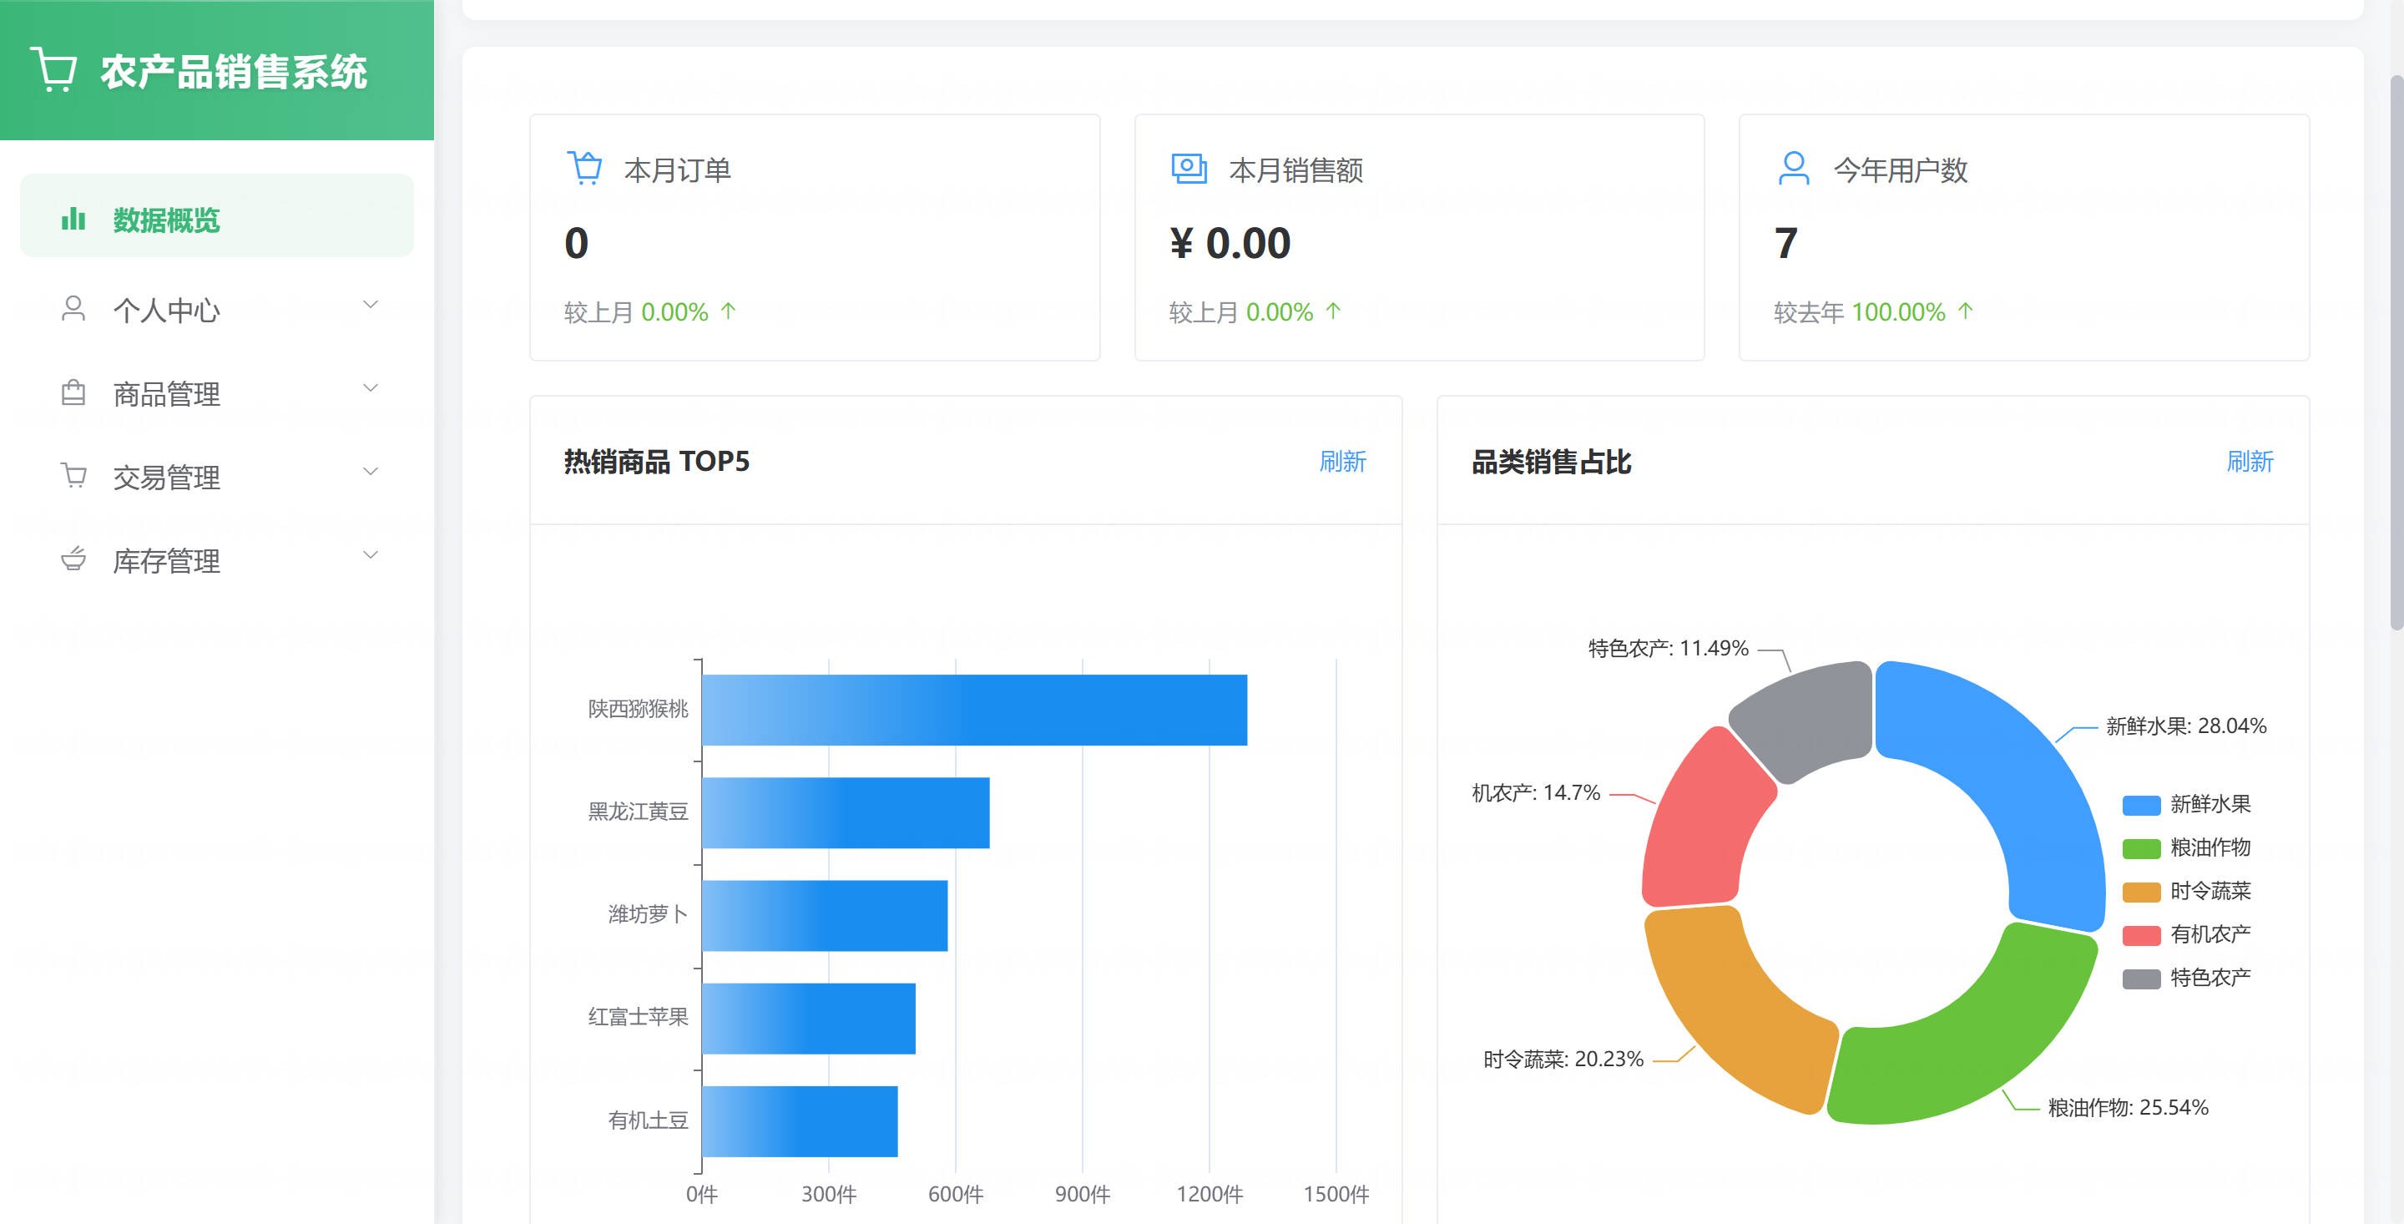
Task: Click the 有机土豆 bar
Action: click(800, 1120)
